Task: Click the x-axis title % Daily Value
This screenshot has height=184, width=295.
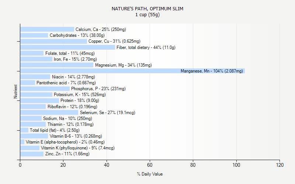Action: coord(150,174)
